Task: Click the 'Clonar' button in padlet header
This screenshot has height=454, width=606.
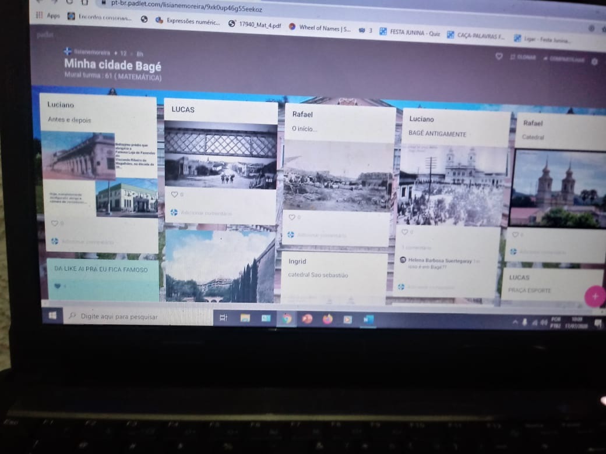Action: tap(523, 58)
